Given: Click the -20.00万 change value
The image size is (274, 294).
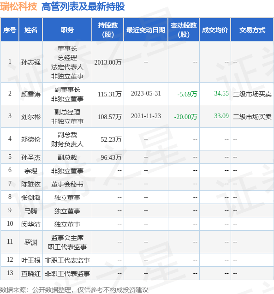Looking at the screenshot, I should pos(185,117).
